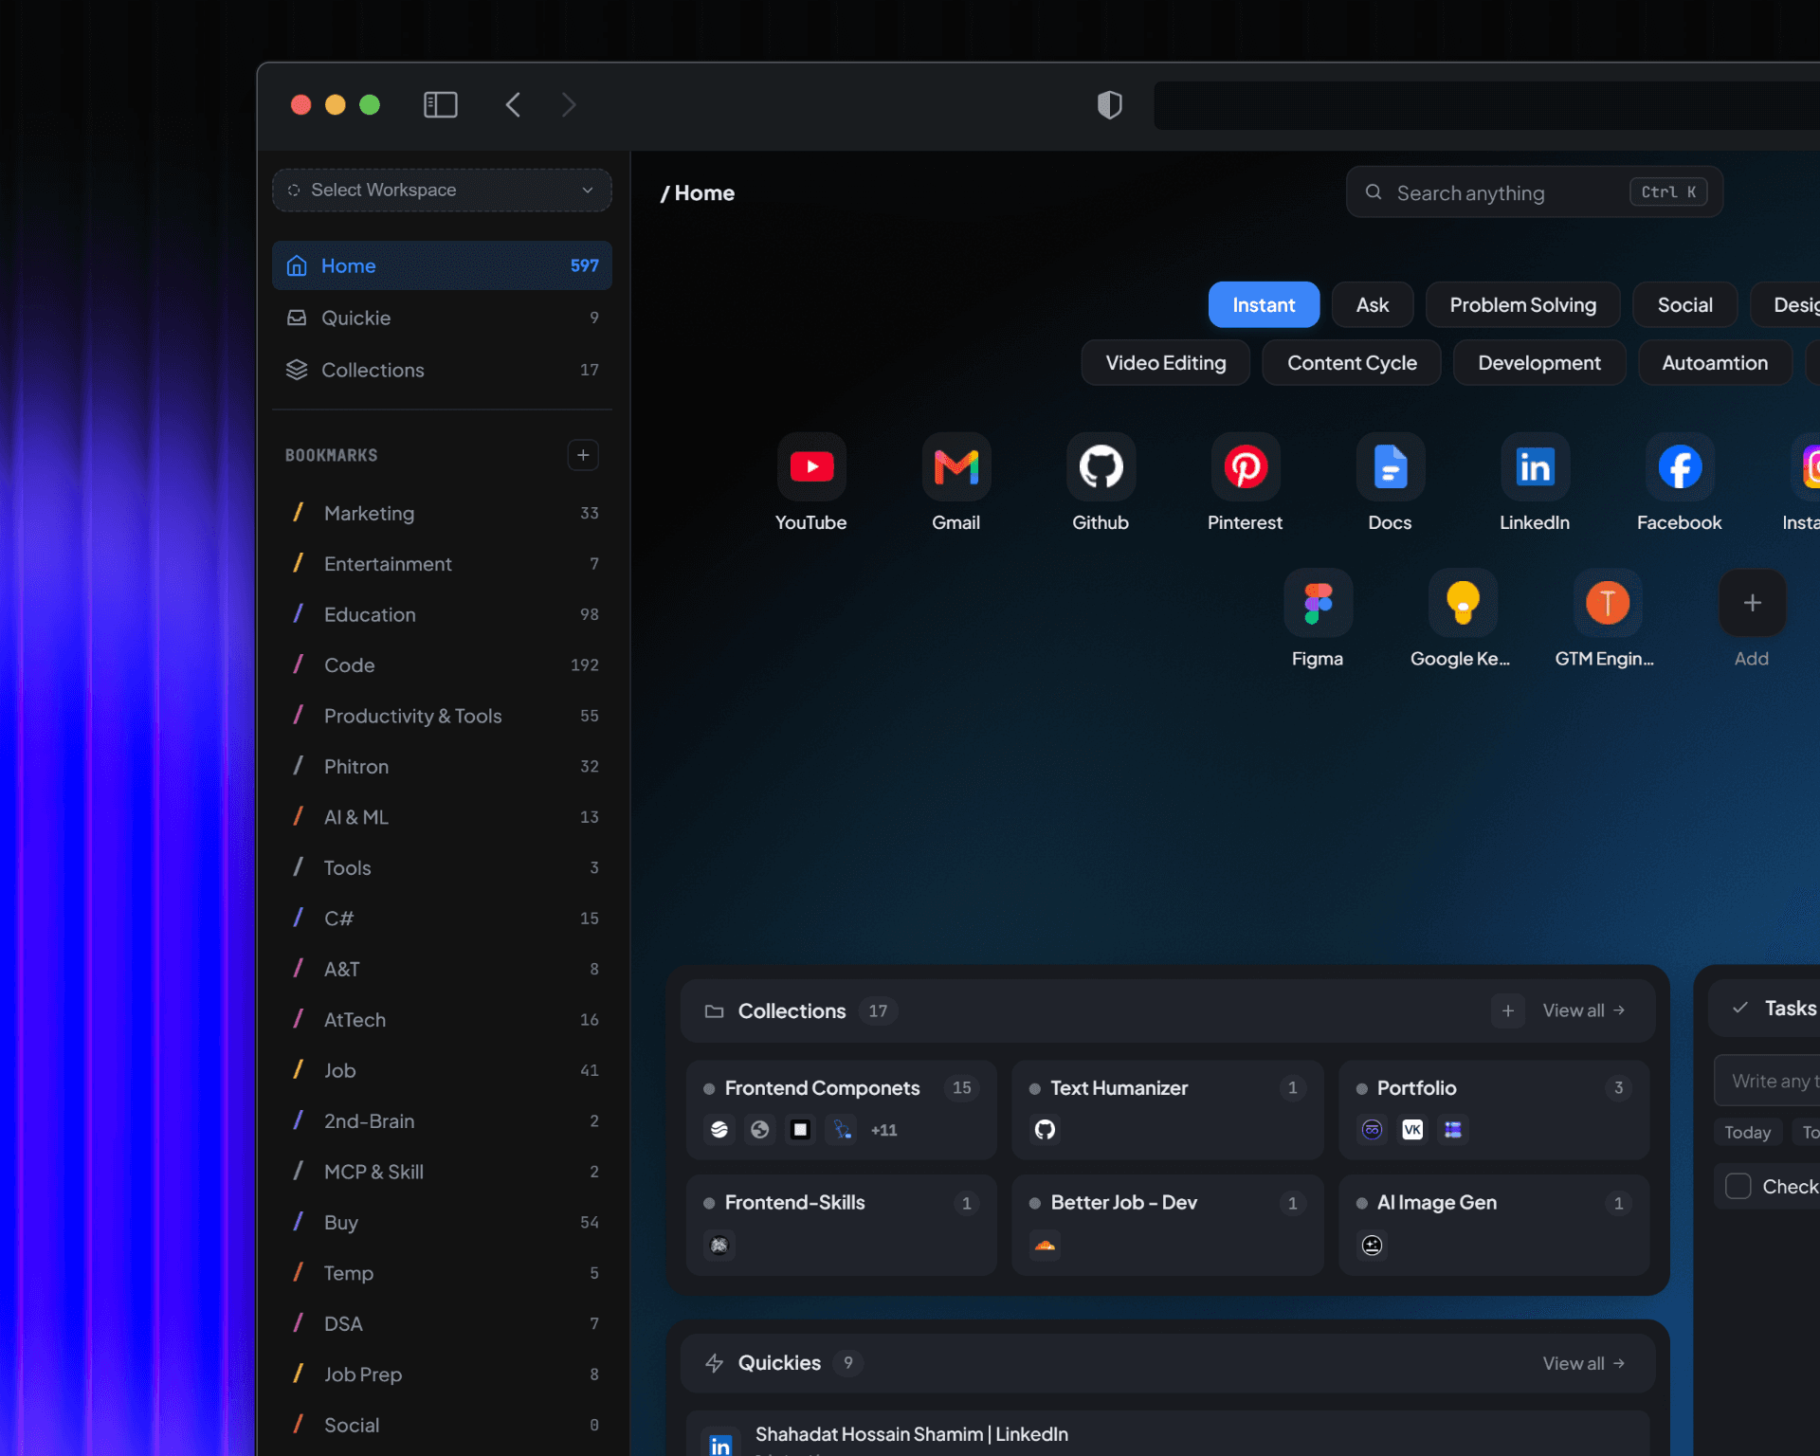Open the Education bookmark folder
Screen dimensions: 1820x1456
(x=442, y=614)
